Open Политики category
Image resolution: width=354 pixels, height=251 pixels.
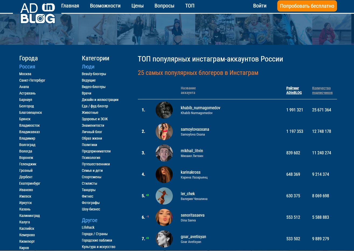coord(89,145)
